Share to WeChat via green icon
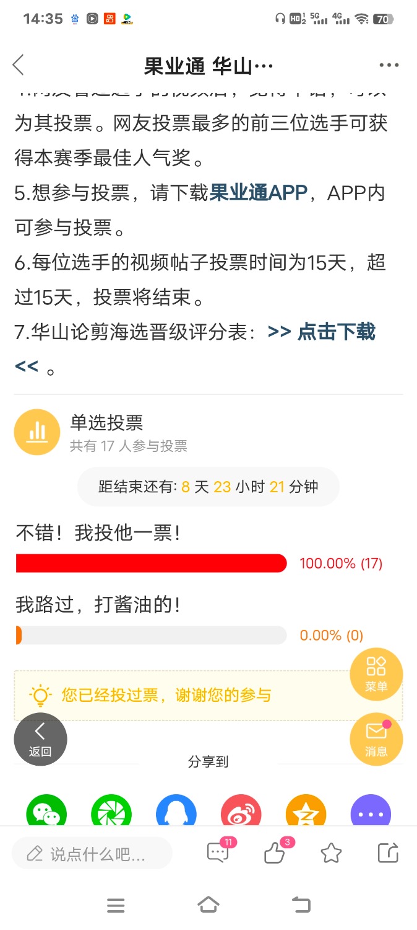The width and height of the screenshot is (417, 930). coord(46,810)
